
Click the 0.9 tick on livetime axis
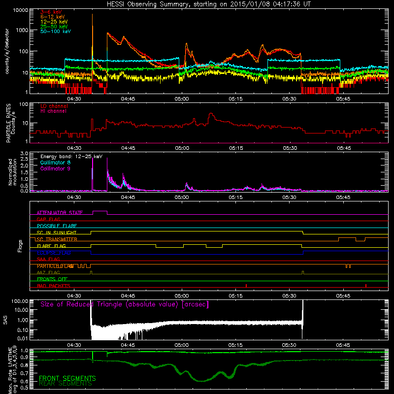[x=24, y=357]
